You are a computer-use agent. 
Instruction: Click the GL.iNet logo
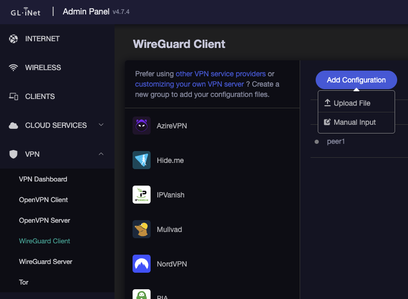(25, 12)
